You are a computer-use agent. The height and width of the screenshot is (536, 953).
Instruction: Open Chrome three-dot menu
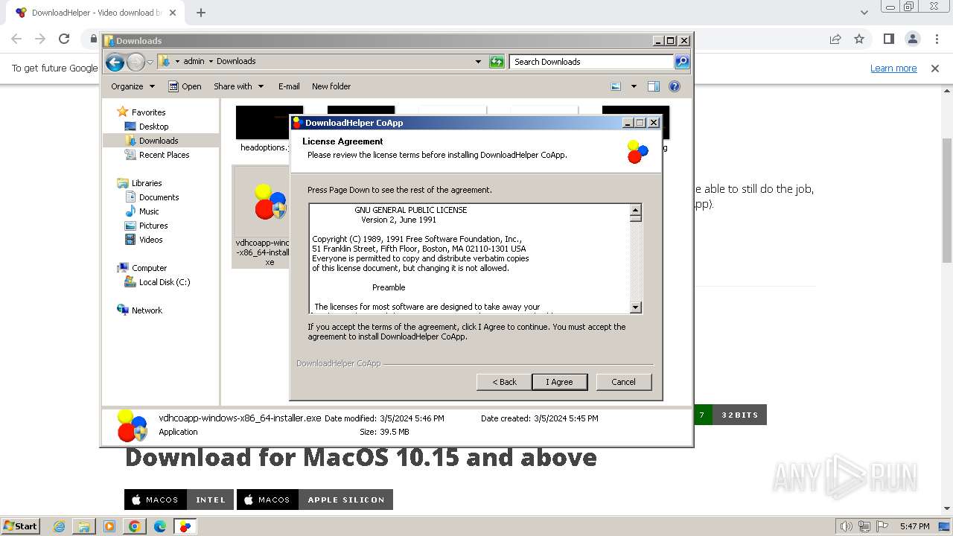pyautogui.click(x=936, y=39)
